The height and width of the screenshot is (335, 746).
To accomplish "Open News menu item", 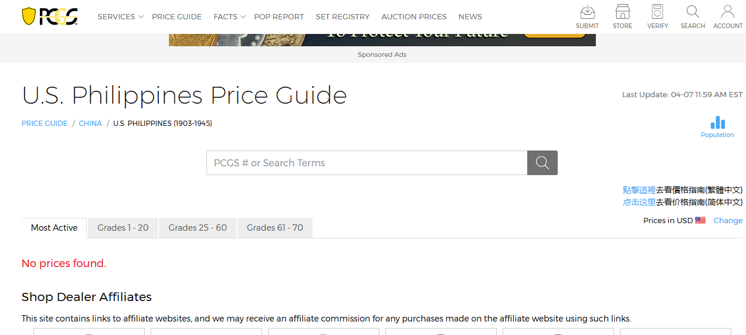I will (470, 16).
